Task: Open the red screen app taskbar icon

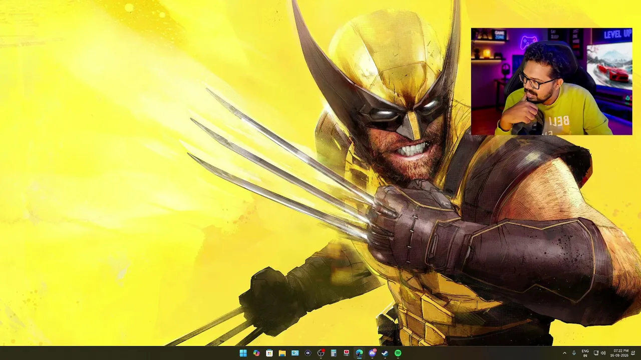Action: [346, 353]
